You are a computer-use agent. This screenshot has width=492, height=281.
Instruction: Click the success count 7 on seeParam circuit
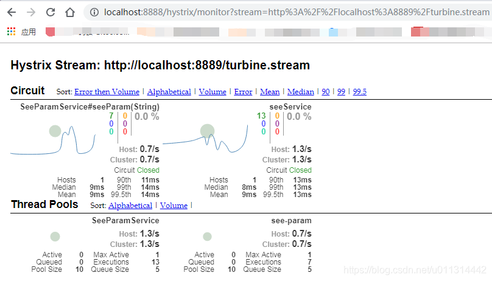[x=111, y=116]
